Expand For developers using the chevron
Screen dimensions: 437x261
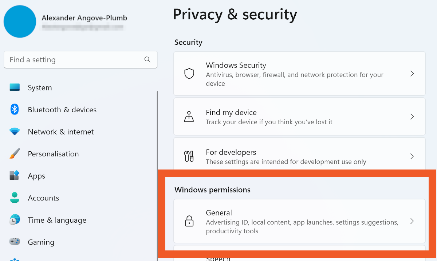(x=412, y=156)
